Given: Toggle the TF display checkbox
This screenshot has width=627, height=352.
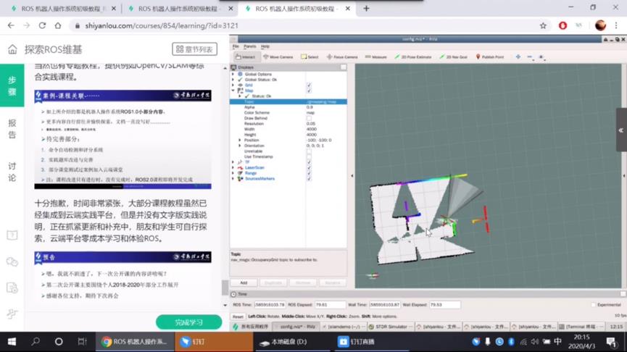Looking at the screenshot, I should (309, 162).
